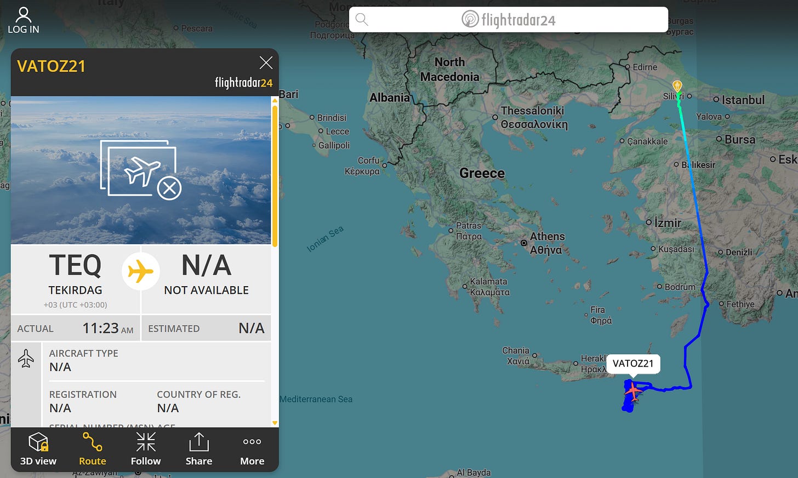
Task: Click the Edirne label on map
Action: (x=645, y=67)
